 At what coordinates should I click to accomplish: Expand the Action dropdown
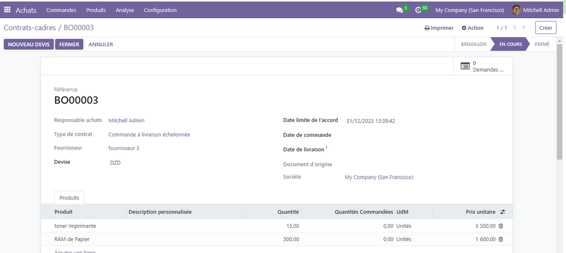point(473,28)
